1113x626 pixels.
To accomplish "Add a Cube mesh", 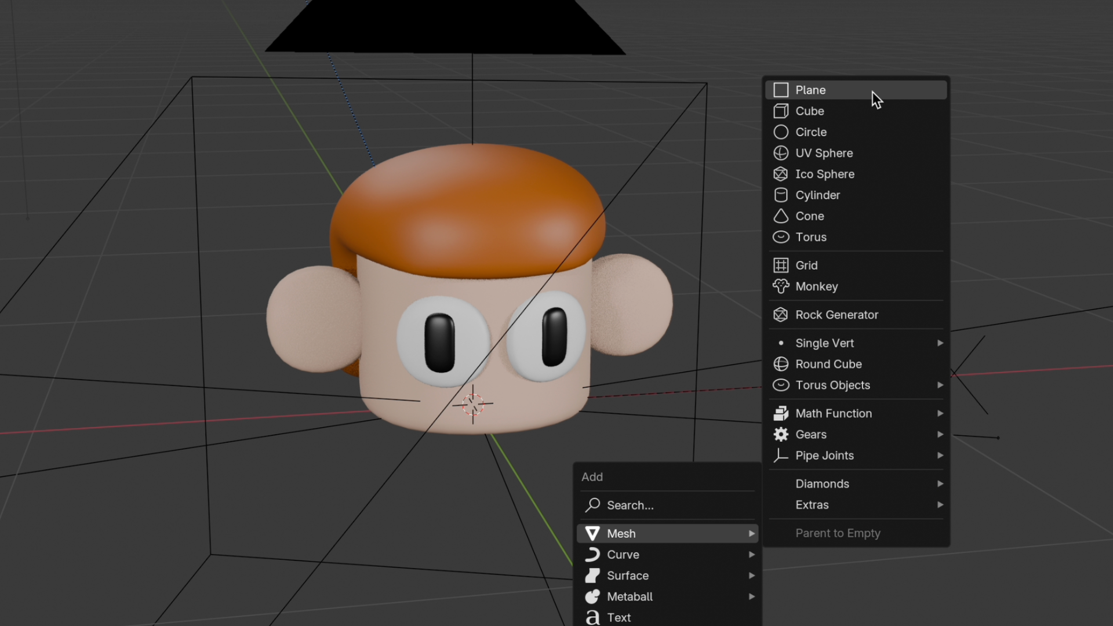I will coord(856,111).
